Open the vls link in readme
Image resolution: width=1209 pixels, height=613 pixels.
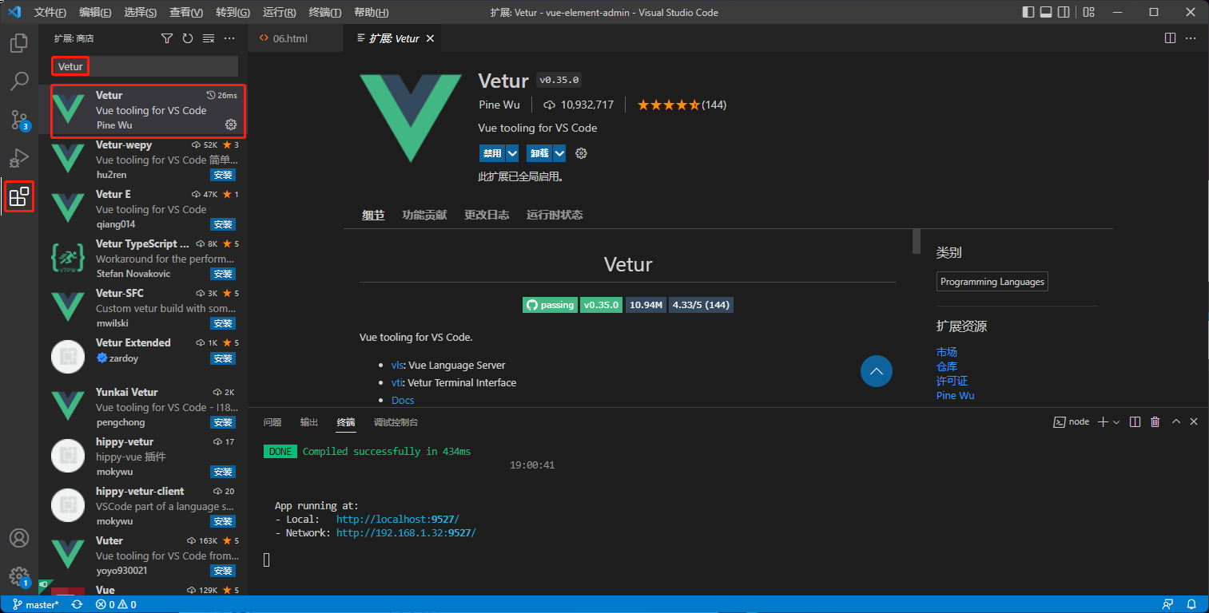click(x=397, y=365)
